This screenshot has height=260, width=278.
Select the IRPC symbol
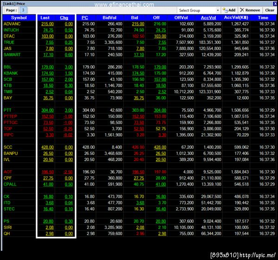pyautogui.click(x=8, y=135)
